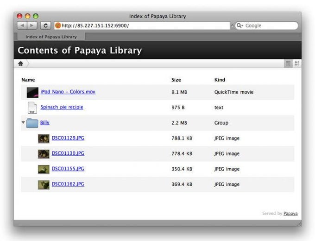Click the address bar URL field
315x241 pixels.
point(142,25)
